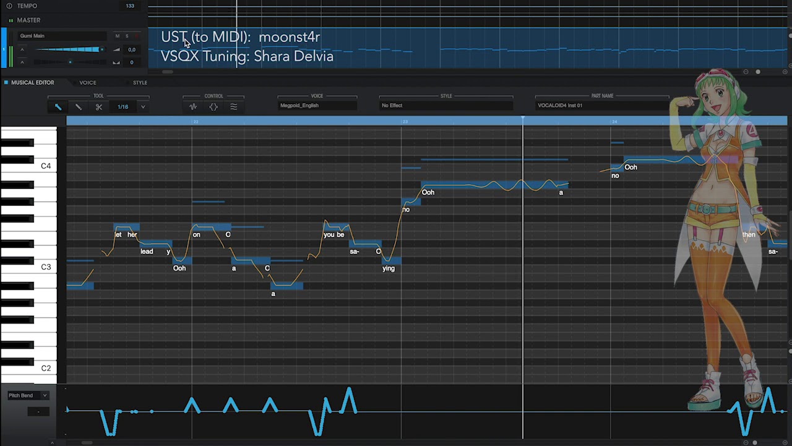Expand the pan row chevron
The image size is (792, 446).
[22, 63]
